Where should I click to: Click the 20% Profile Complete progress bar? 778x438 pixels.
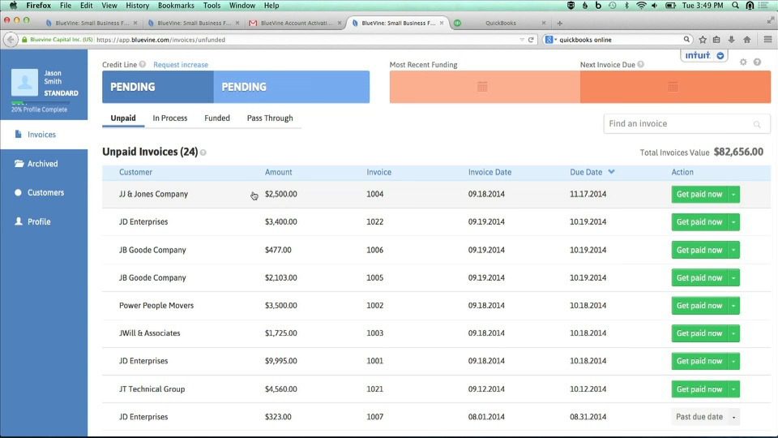point(41,103)
